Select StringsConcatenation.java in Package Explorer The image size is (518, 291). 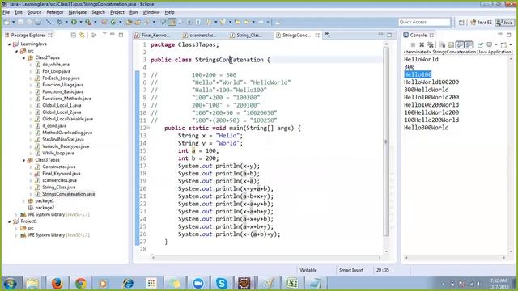click(x=68, y=194)
